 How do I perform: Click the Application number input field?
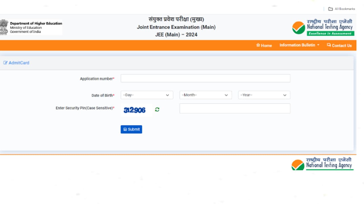[x=205, y=78]
